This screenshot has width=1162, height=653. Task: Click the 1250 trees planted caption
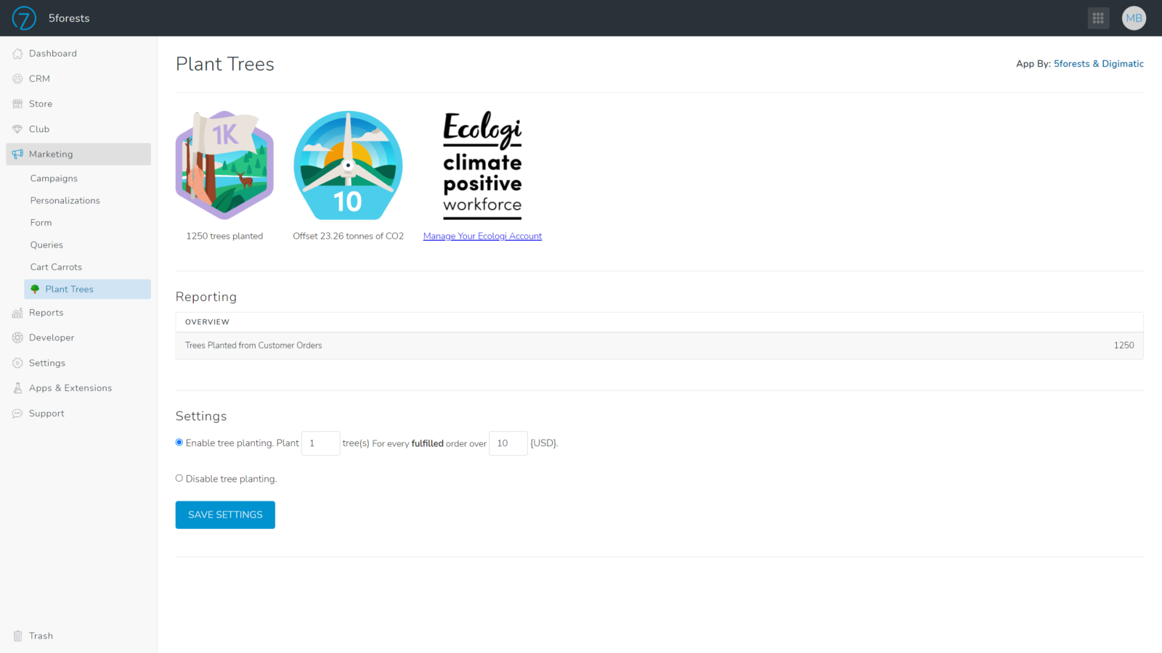tap(224, 237)
